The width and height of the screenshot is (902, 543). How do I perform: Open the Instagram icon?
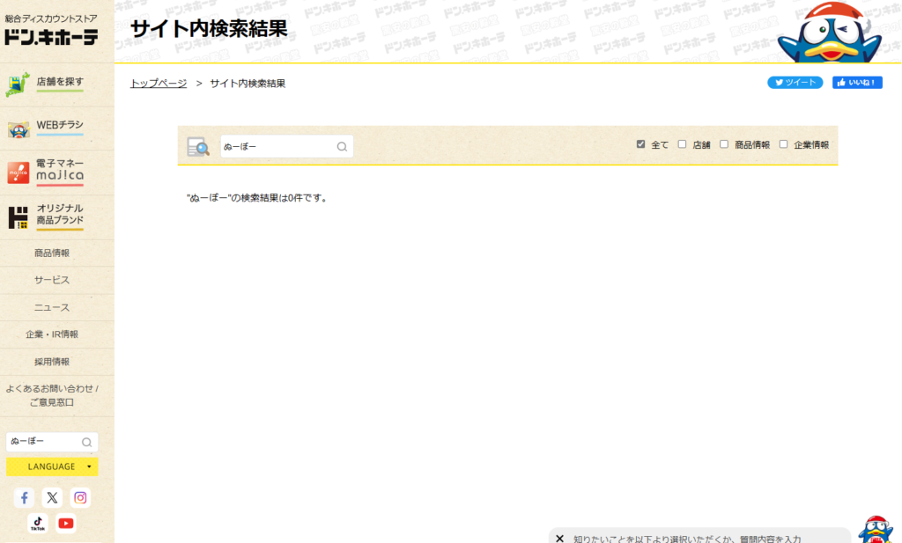[x=80, y=497]
